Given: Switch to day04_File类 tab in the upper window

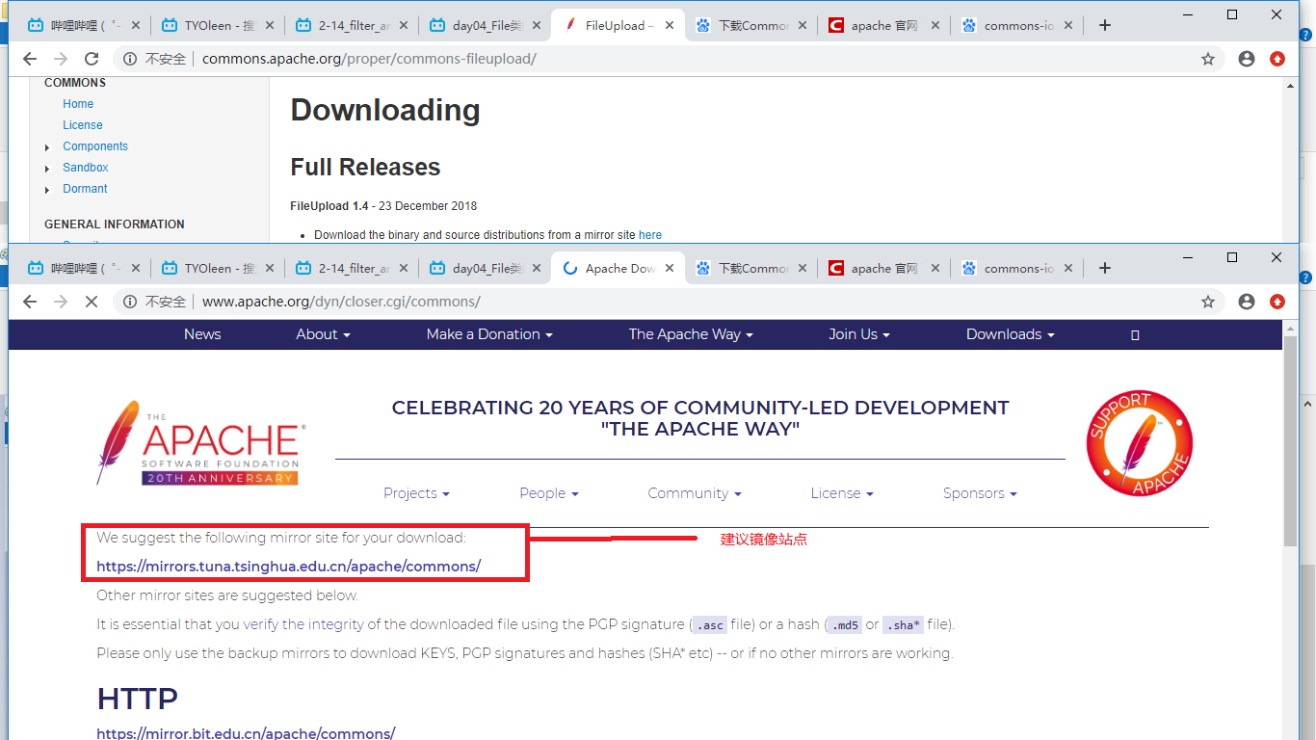Looking at the screenshot, I should [x=487, y=26].
